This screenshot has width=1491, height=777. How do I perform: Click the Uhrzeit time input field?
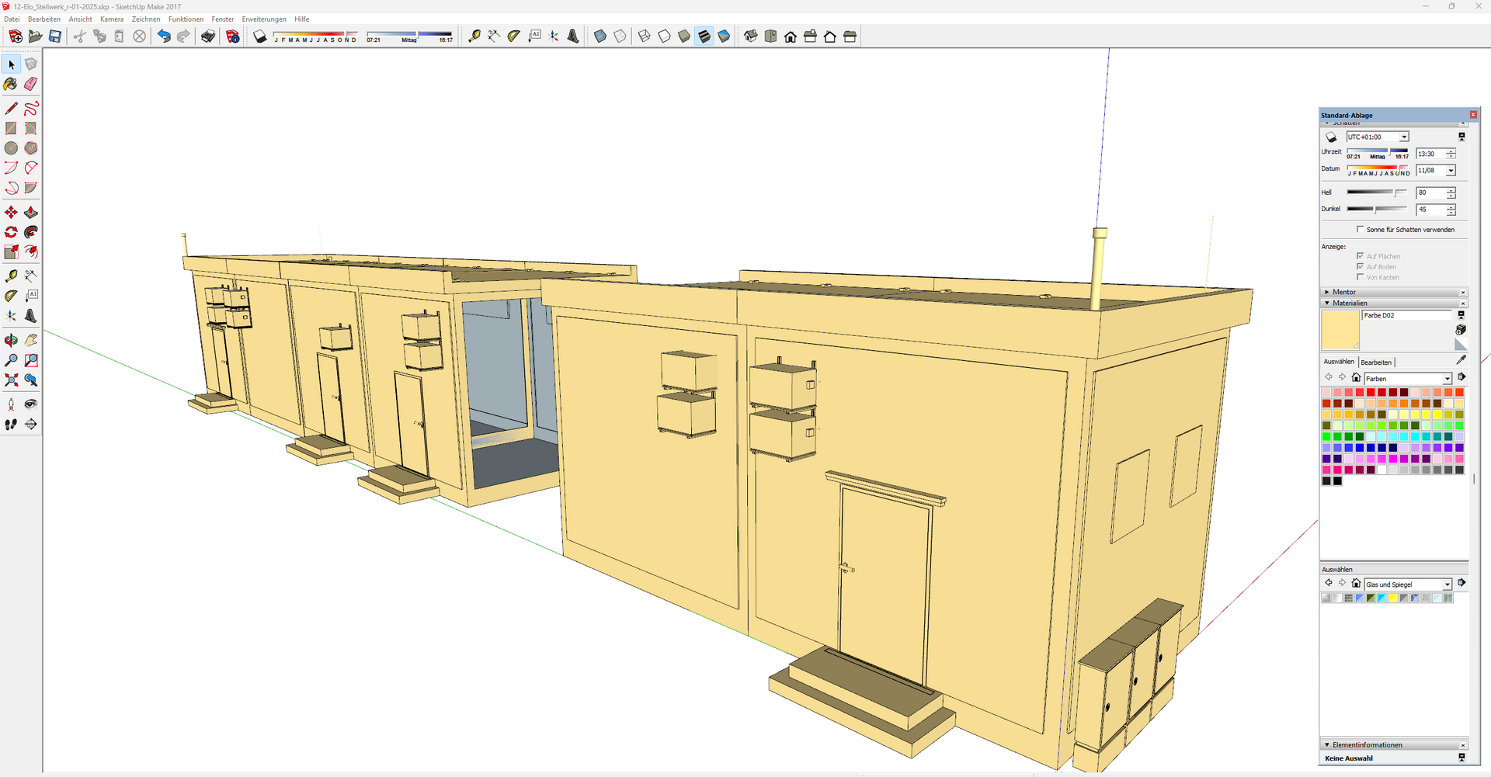tap(1430, 154)
